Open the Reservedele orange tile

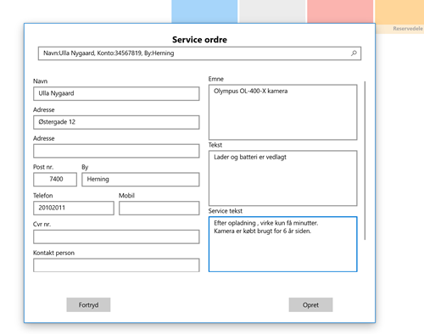point(399,17)
